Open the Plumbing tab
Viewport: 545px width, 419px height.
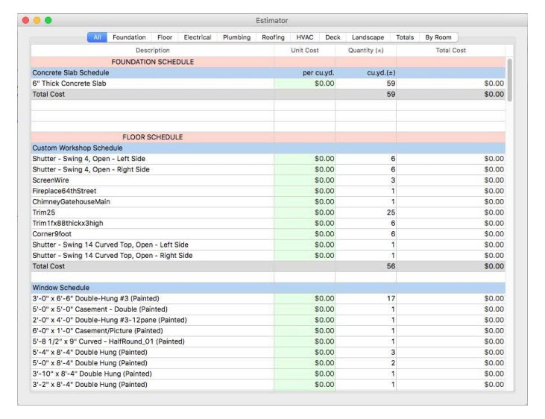click(236, 37)
